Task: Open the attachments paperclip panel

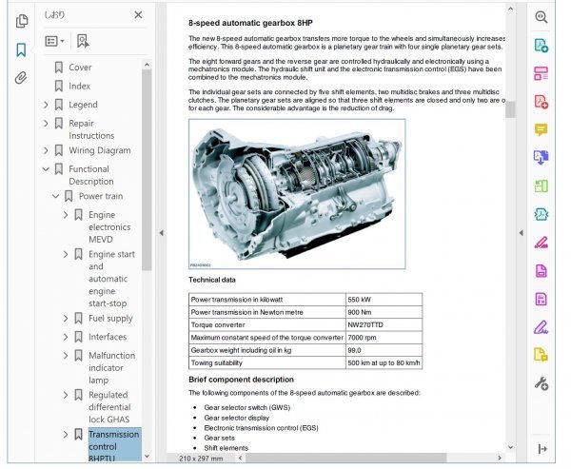Action: [x=21, y=78]
